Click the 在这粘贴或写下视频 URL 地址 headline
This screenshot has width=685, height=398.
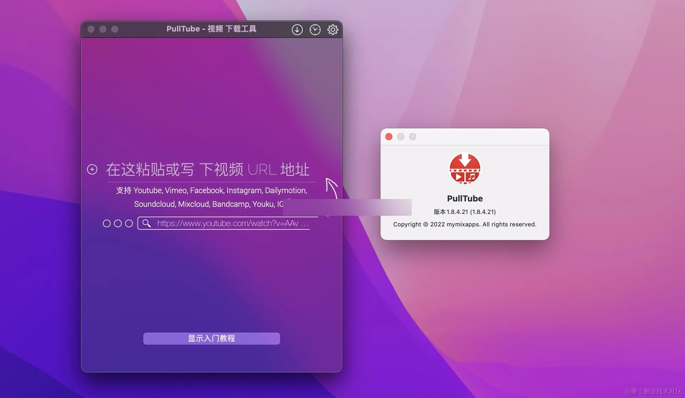coord(207,170)
